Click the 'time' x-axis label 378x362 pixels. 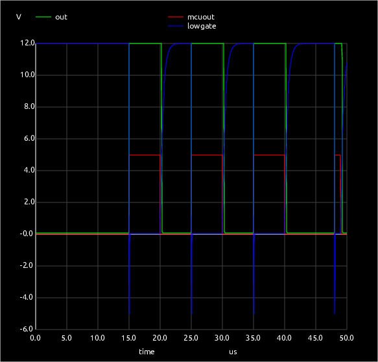pos(147,352)
